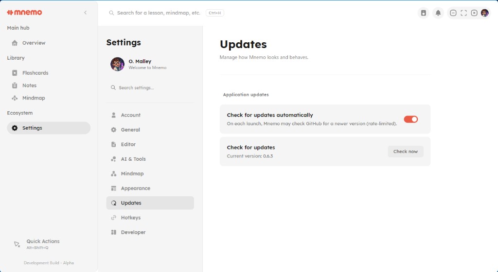
Task: Click the Flashcards icon
Action: [x=15, y=73]
